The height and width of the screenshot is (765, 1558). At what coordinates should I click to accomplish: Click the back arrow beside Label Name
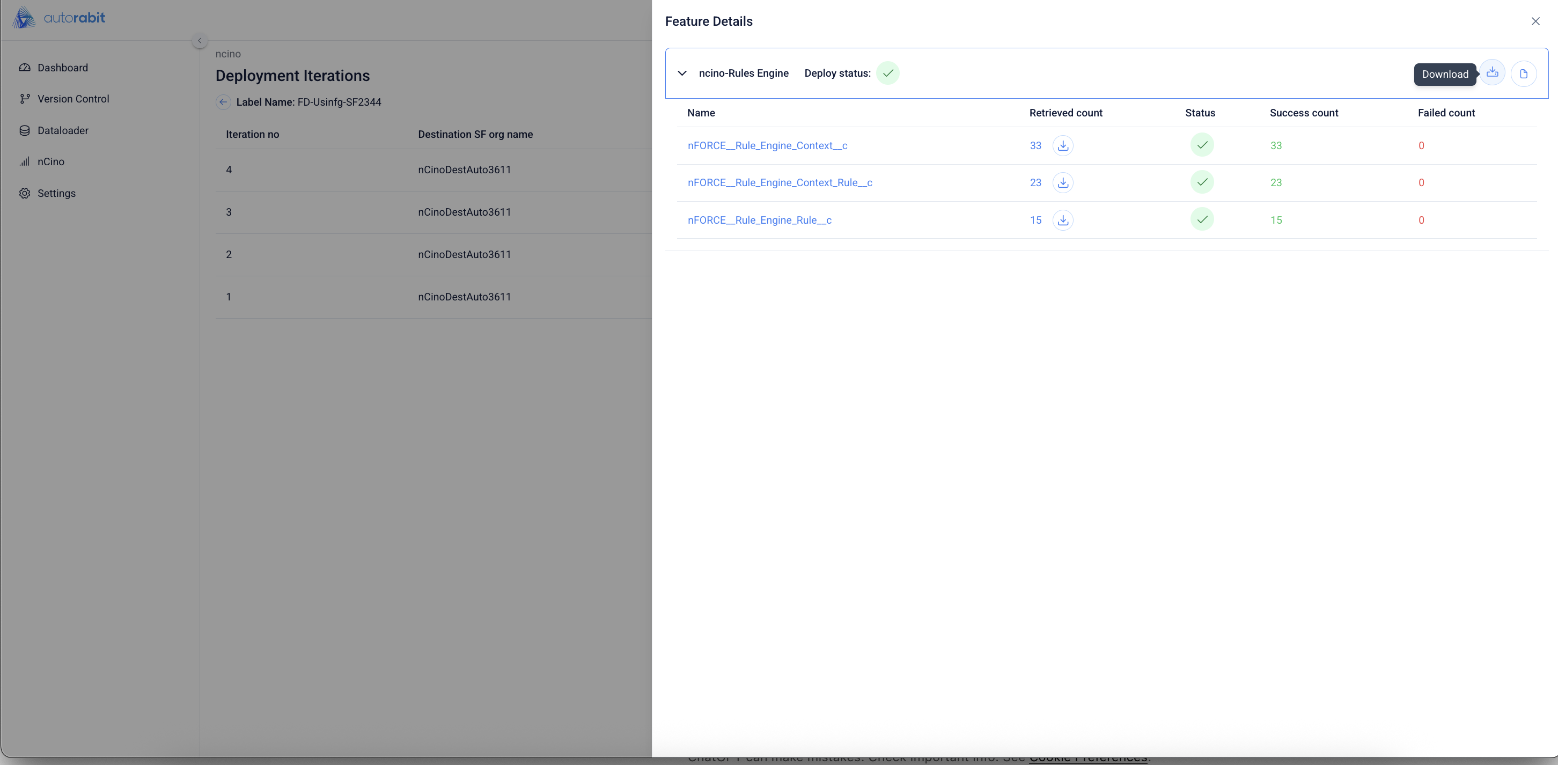pos(223,102)
